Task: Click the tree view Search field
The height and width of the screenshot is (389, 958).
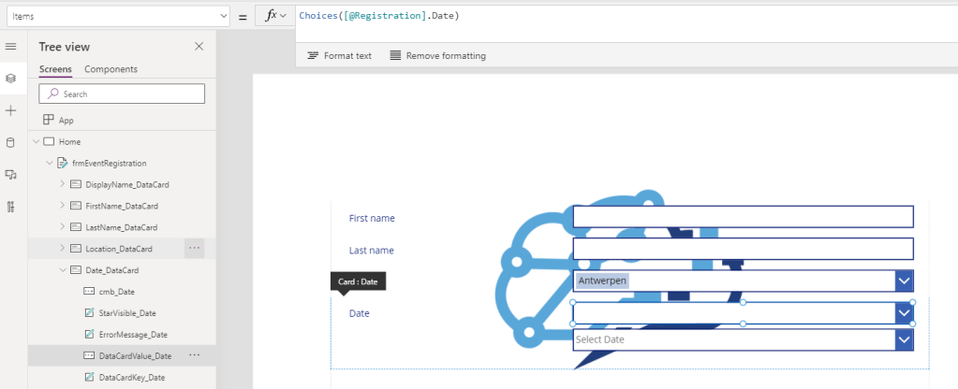Action: tap(122, 94)
